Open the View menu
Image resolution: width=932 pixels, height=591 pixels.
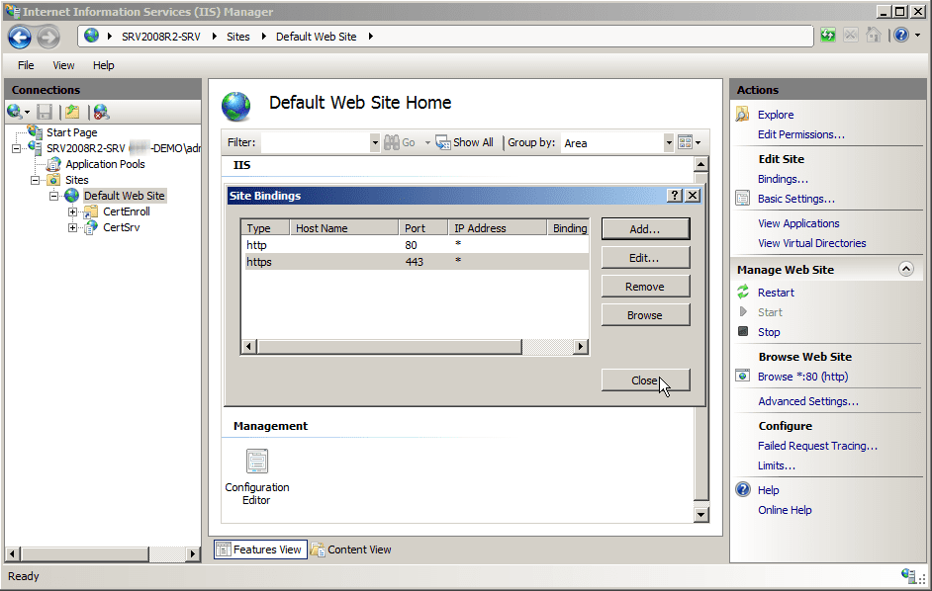pos(63,65)
